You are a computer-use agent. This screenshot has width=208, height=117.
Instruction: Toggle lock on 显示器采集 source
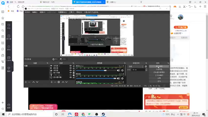point(74,77)
